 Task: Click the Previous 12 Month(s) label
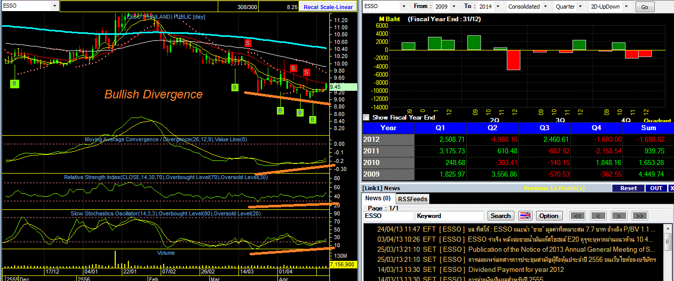(554, 188)
